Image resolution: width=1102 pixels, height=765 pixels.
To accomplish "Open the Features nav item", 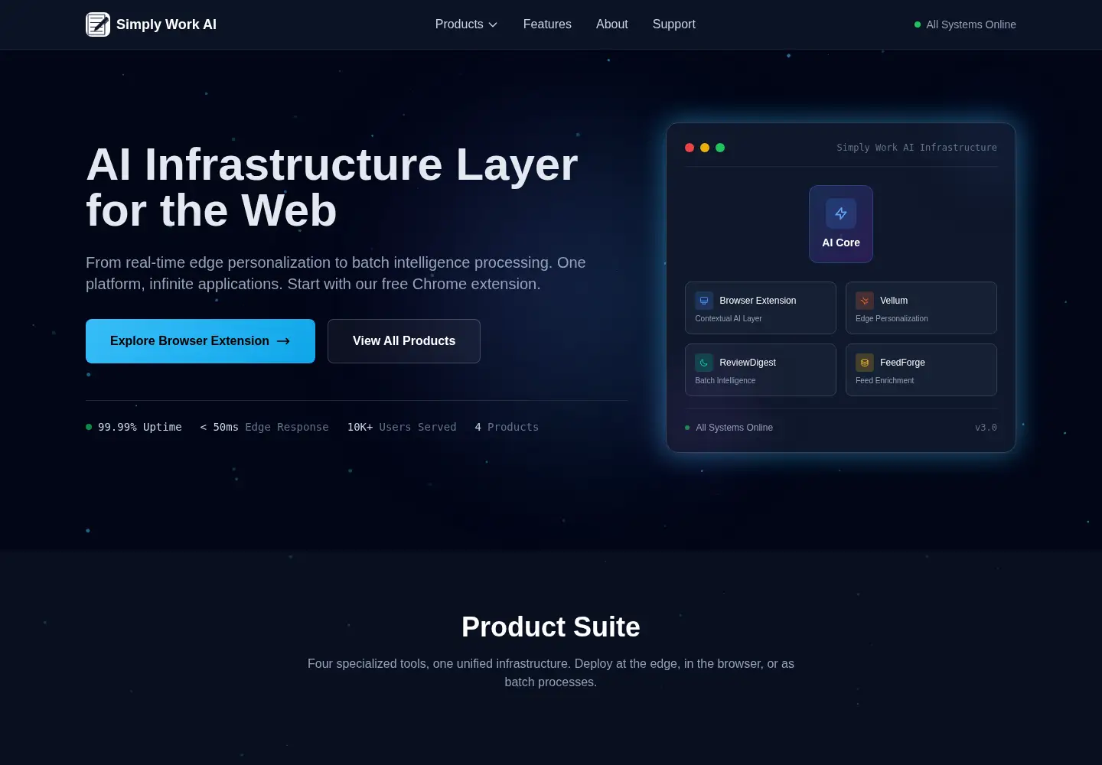I will pyautogui.click(x=547, y=24).
